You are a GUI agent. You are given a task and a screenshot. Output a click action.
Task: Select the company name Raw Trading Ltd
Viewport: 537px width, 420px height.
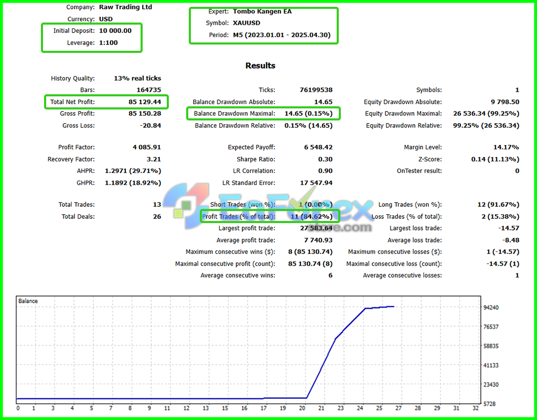pos(125,7)
